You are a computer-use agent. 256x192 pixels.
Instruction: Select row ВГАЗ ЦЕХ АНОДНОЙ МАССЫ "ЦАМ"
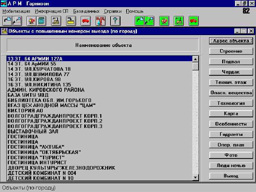point(100,106)
